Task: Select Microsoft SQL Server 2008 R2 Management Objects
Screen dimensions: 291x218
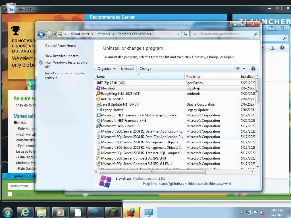Action: 140,142
